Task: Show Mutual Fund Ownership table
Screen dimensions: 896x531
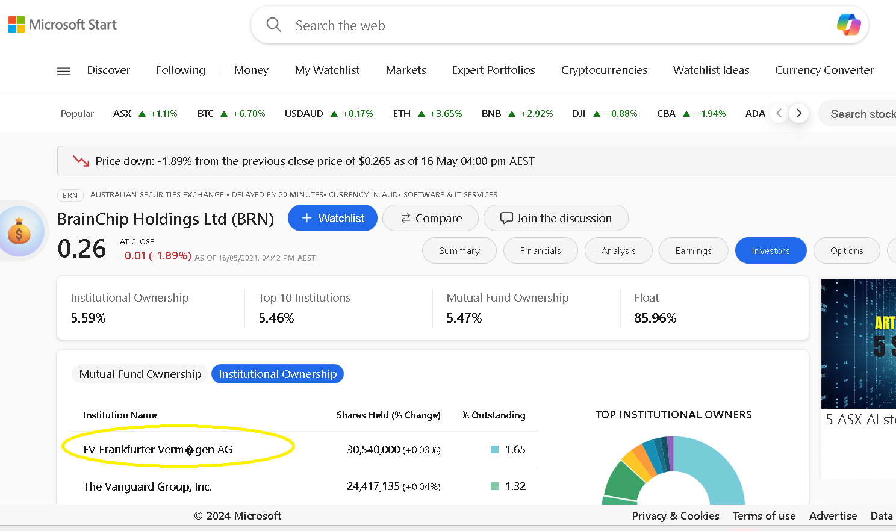Action: [140, 374]
